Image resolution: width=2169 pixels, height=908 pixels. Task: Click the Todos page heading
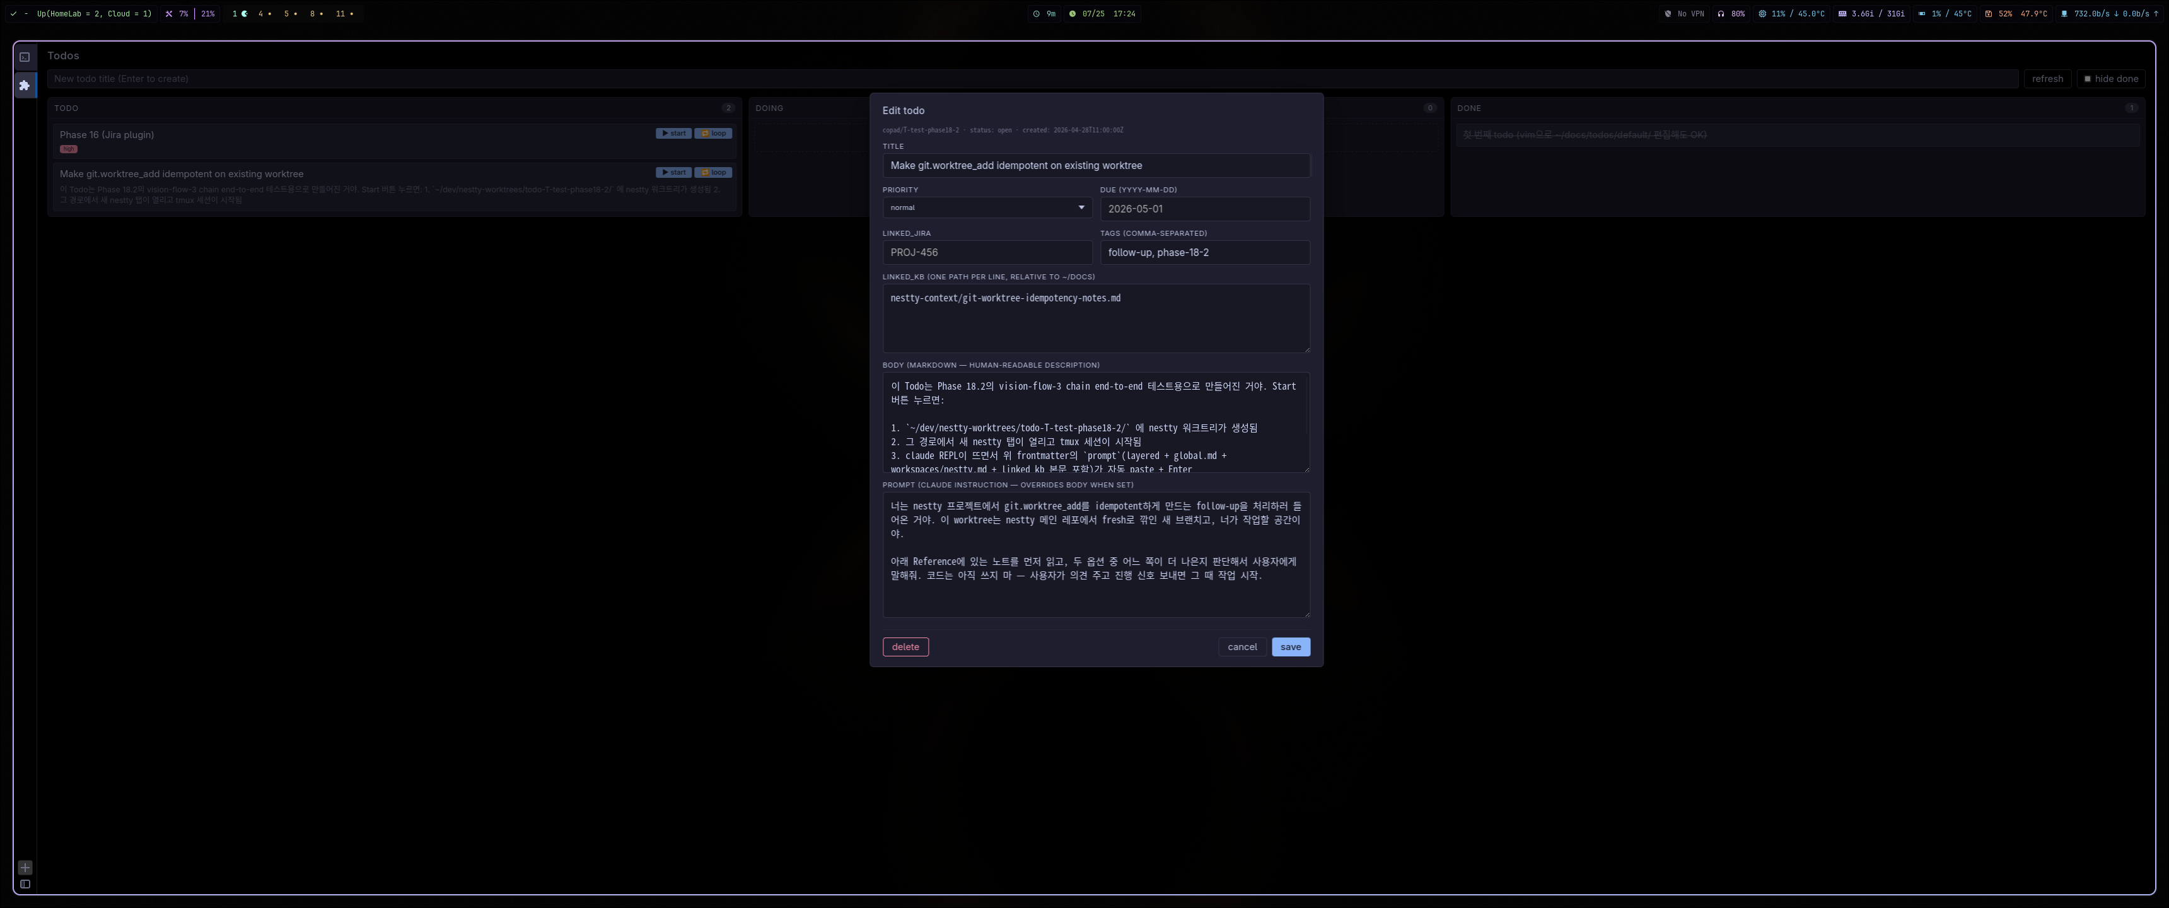point(63,55)
